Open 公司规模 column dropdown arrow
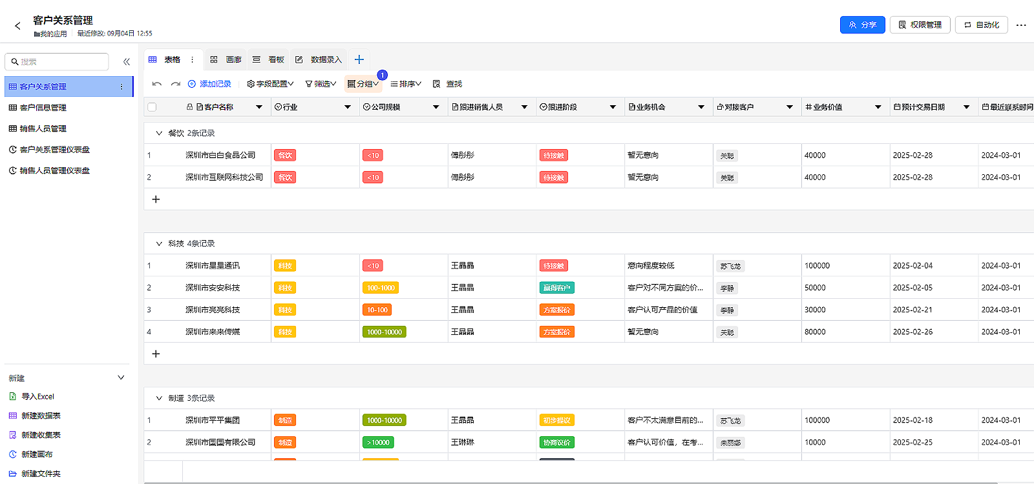 tap(436, 107)
